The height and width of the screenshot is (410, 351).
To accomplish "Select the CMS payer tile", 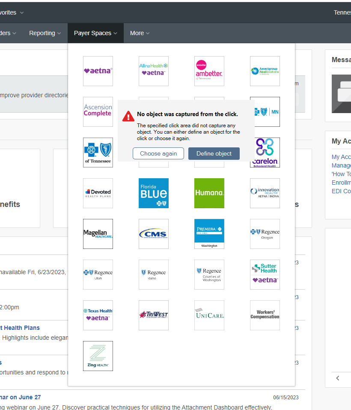I will pyautogui.click(x=154, y=234).
